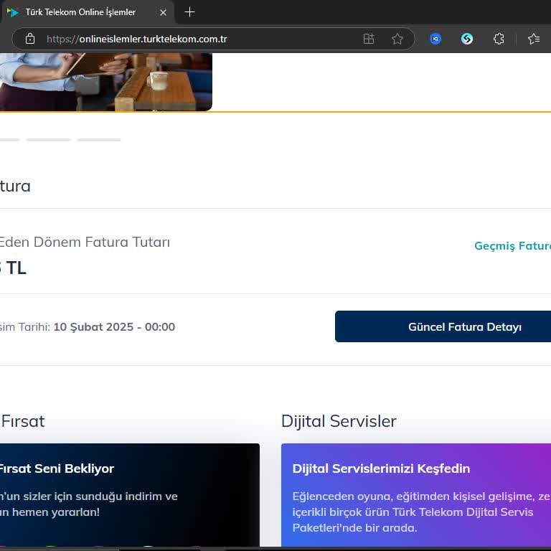Select the second carousel slide indicator
The width and height of the screenshot is (551, 551).
(x=49, y=140)
